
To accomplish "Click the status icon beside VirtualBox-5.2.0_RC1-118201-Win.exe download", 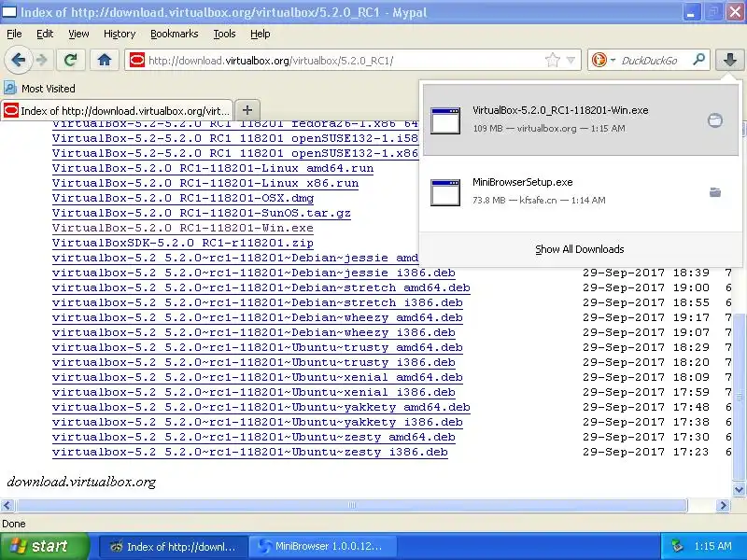I will pyautogui.click(x=714, y=120).
